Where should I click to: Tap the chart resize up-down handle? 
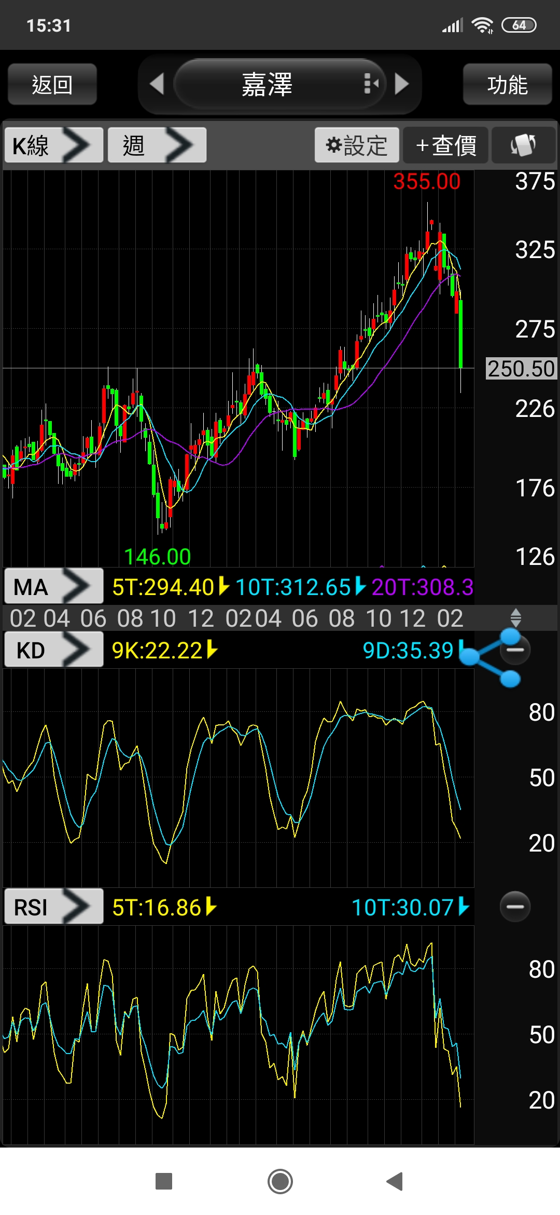pos(515,618)
